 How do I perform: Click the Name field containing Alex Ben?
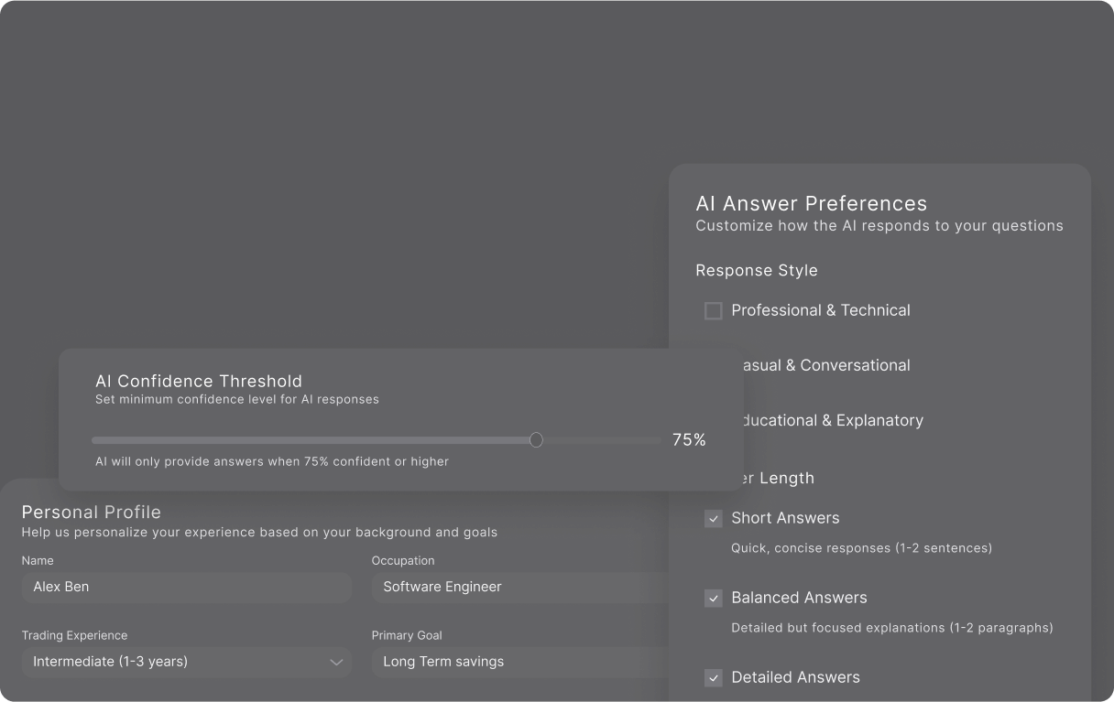pyautogui.click(x=186, y=587)
